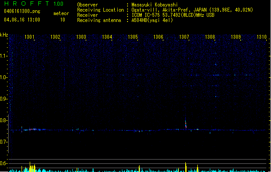Image resolution: width=271 pixels, height=172 pixels.
Task: Click the tallest yellow intensity bar near 1301
Action: [30, 167]
